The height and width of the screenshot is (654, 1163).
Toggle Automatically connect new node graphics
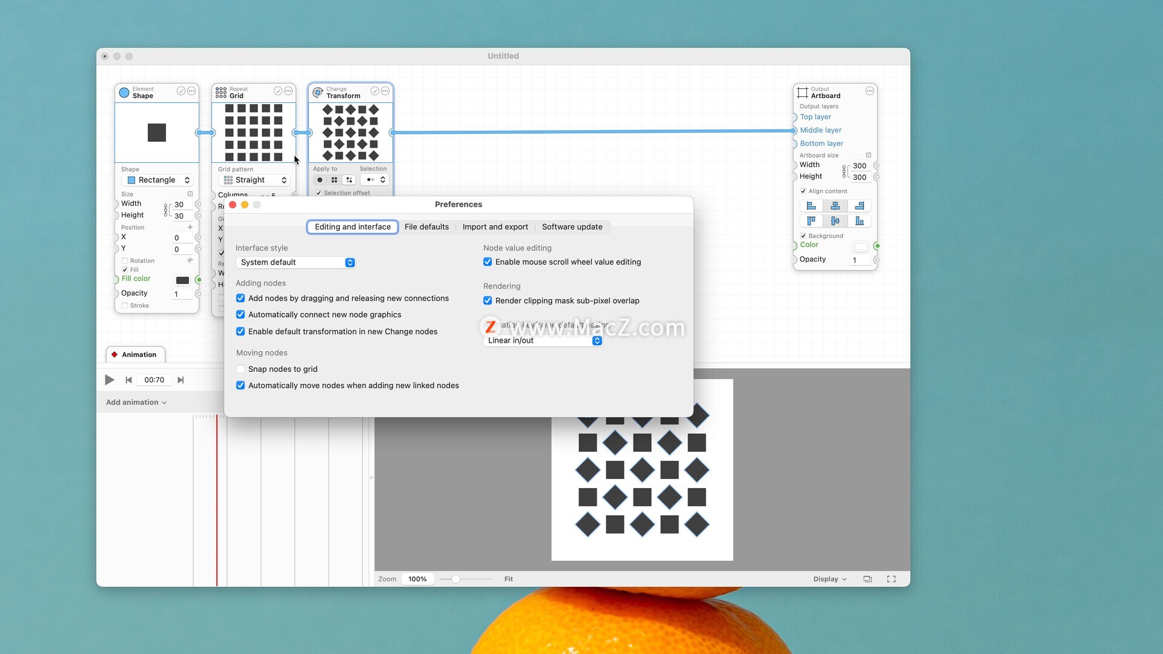240,314
